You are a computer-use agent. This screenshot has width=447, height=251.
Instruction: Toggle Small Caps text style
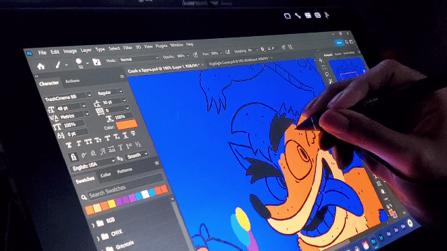(98, 141)
